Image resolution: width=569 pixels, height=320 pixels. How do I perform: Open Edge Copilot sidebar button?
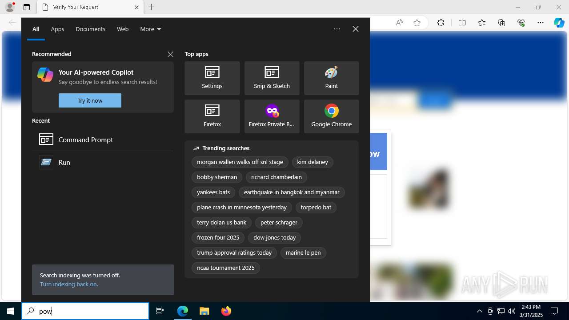[x=559, y=23]
